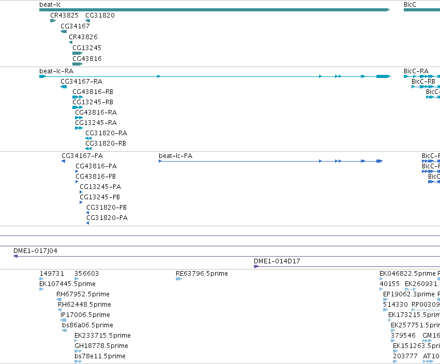Click the EK046822.5prime EST
The image size is (440, 364).
point(381,279)
